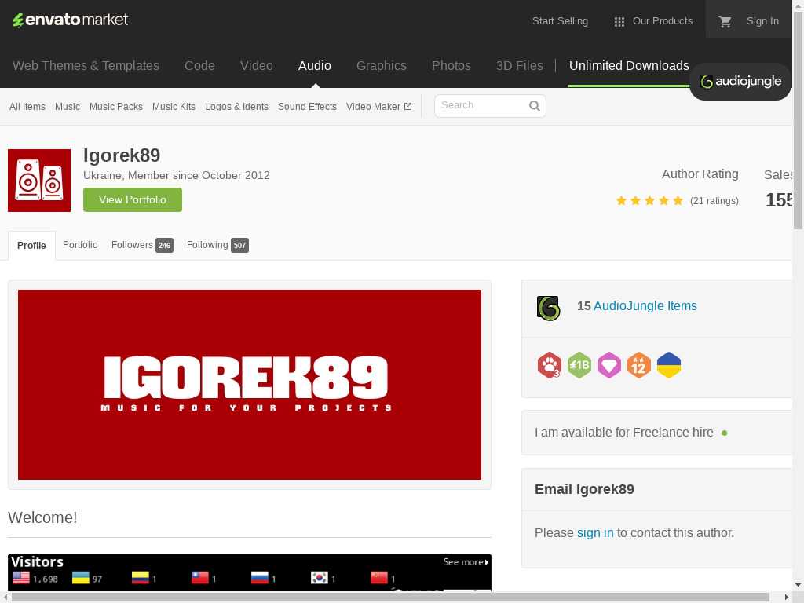Click the author rating stars
This screenshot has width=804, height=603.
[649, 200]
